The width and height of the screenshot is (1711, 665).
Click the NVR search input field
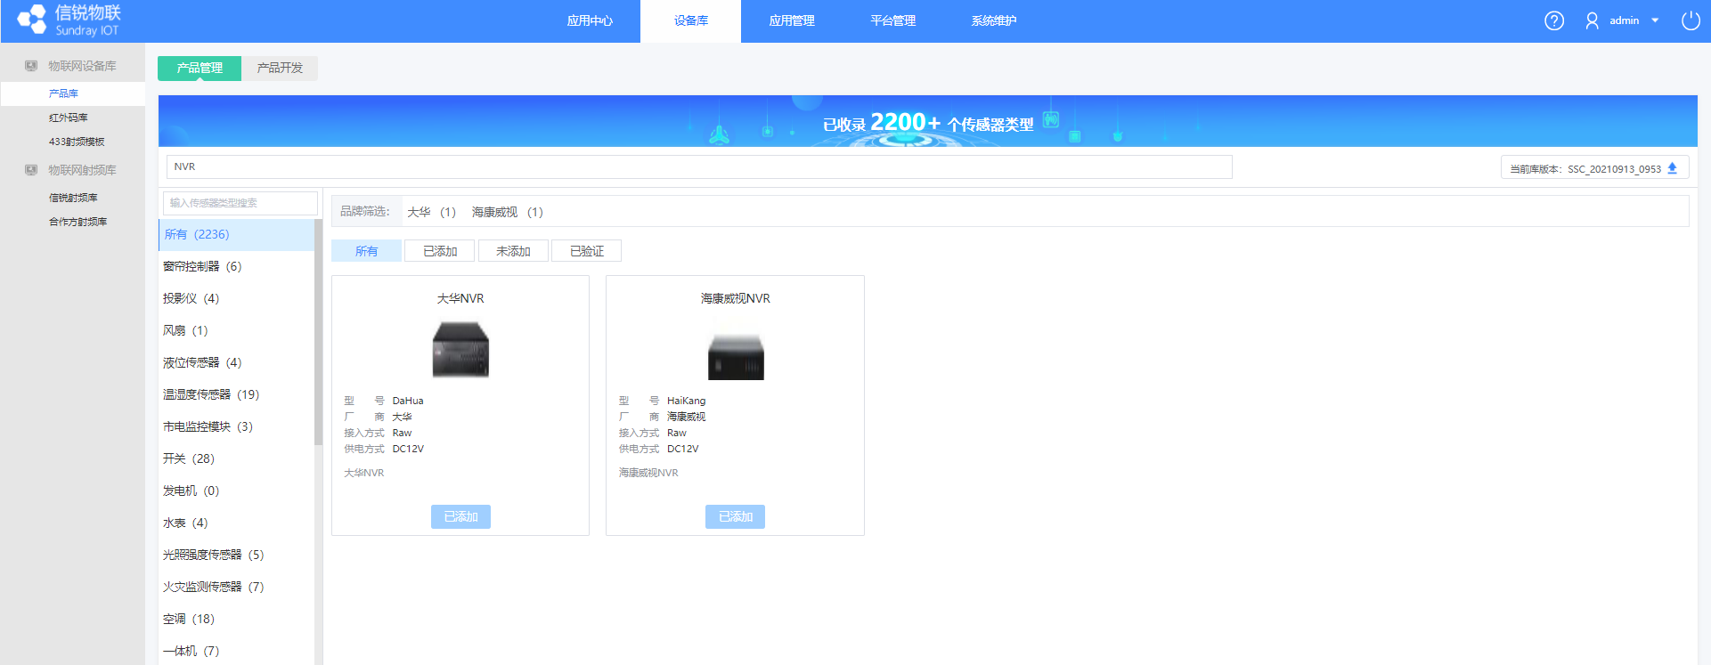click(699, 166)
